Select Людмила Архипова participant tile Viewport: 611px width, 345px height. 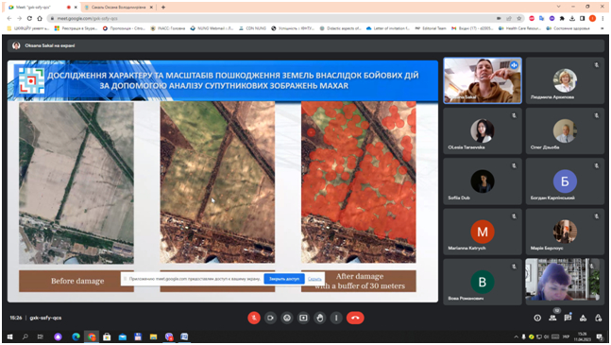click(565, 80)
